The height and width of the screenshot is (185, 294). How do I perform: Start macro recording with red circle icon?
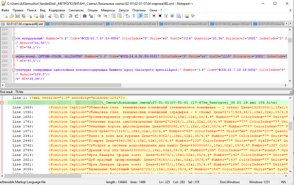[x=154, y=16]
